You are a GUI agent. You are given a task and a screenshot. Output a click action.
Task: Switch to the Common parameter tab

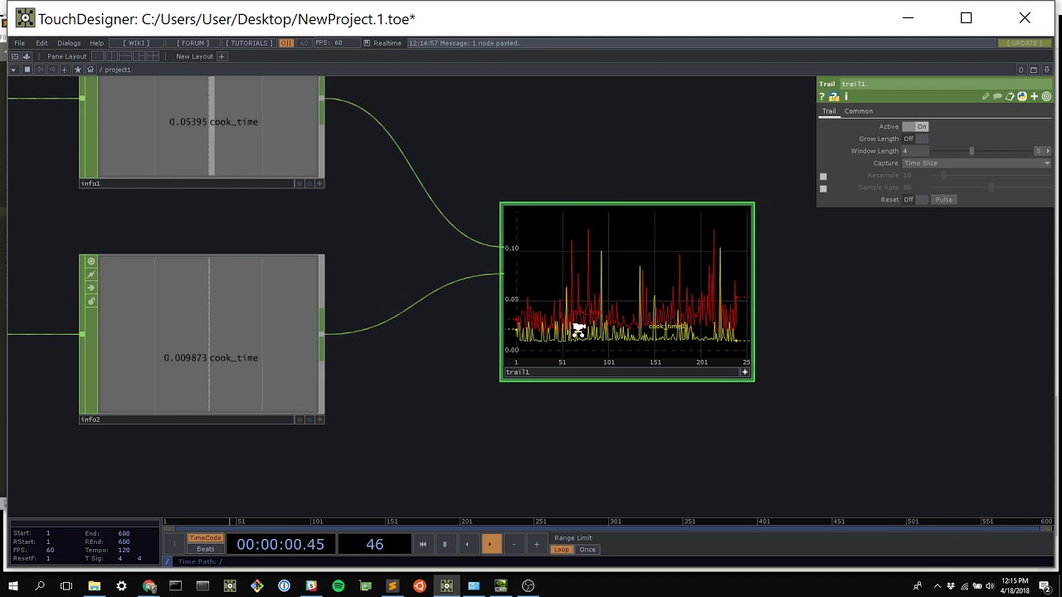pos(859,111)
